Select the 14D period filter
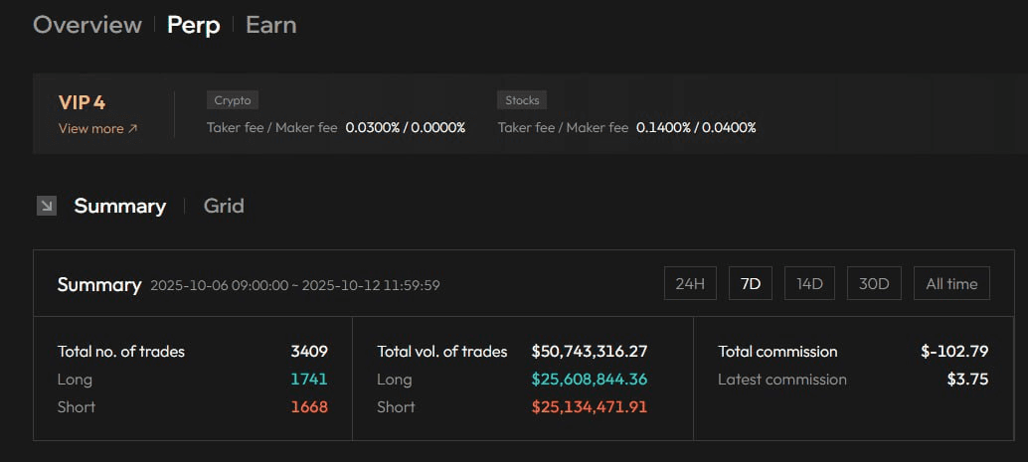This screenshot has height=462, width=1028. coord(810,283)
